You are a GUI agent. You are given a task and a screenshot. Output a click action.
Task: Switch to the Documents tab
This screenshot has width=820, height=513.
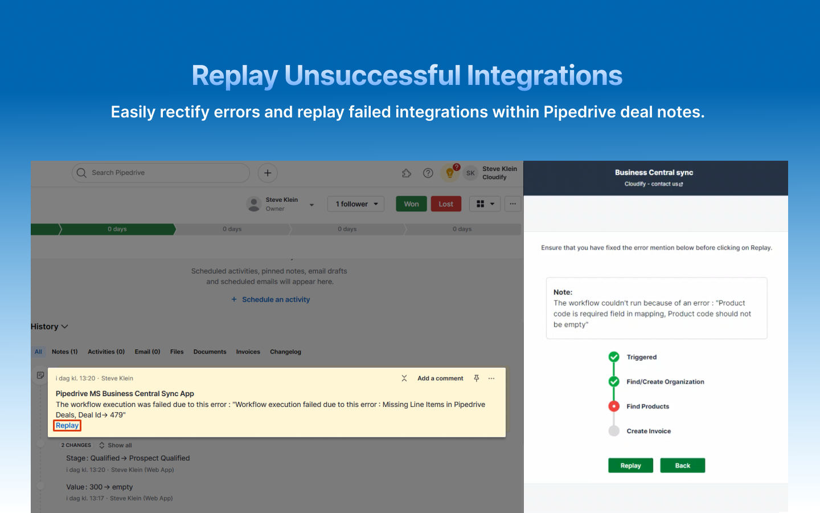210,352
